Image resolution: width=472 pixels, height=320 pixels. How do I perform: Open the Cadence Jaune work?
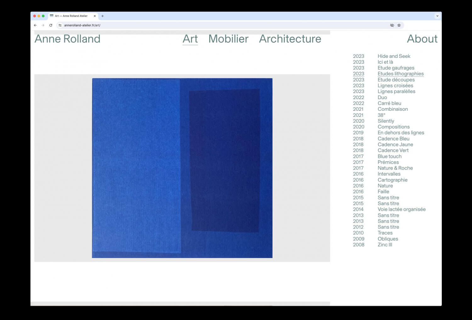[x=396, y=144]
